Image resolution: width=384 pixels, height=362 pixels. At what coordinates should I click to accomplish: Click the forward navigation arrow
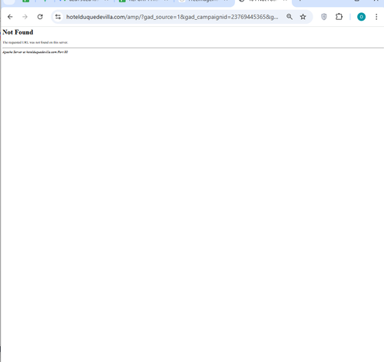pos(25,17)
